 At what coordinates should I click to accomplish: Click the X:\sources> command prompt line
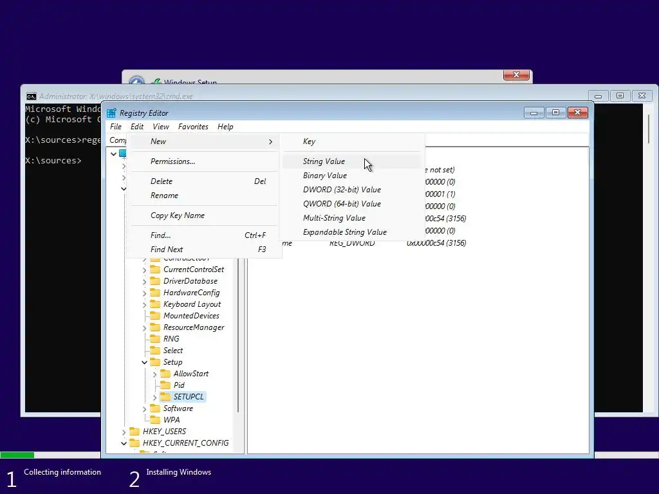[53, 160]
